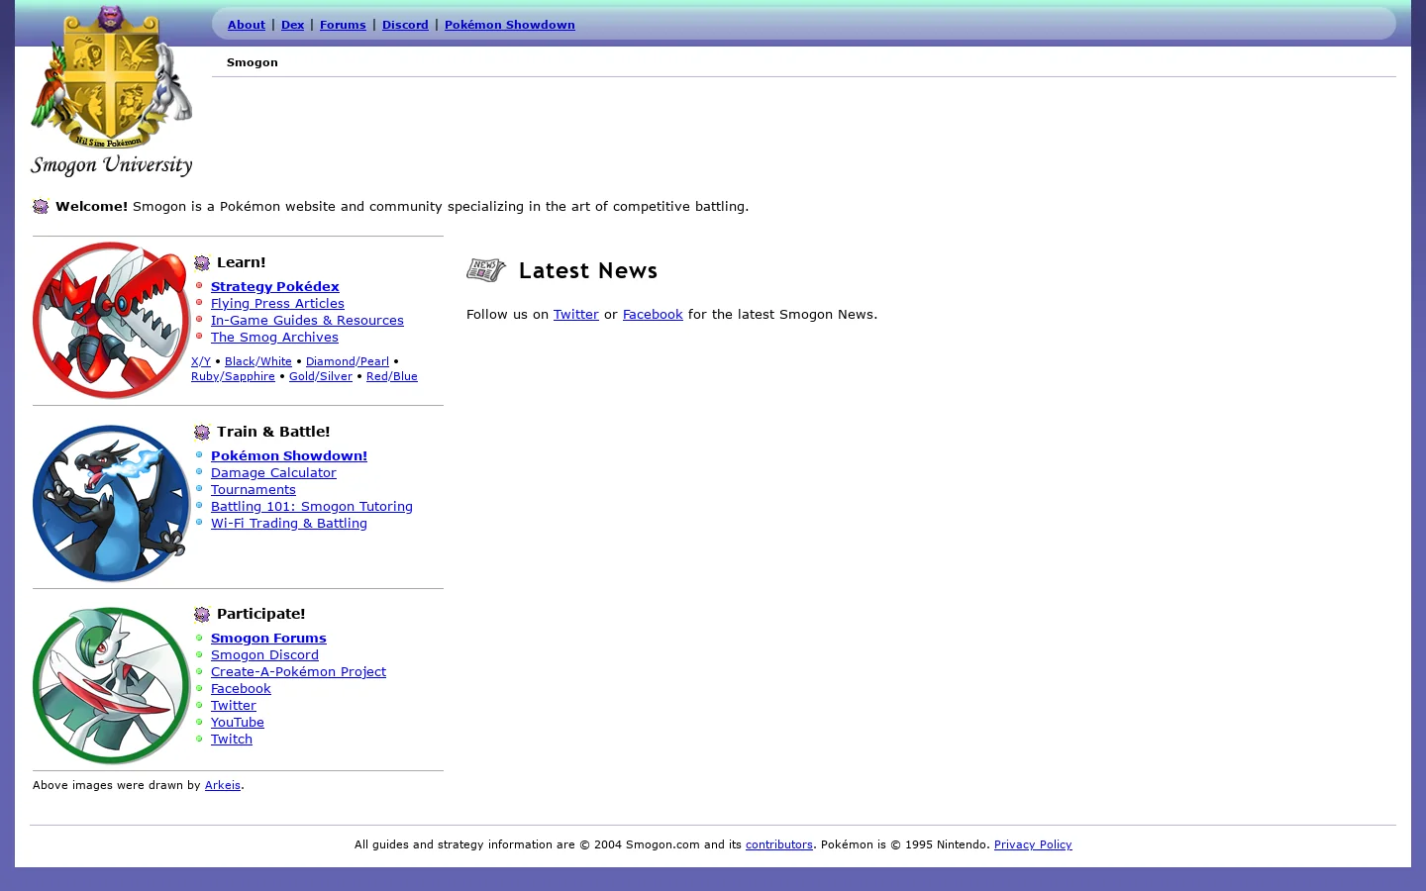Image resolution: width=1426 pixels, height=891 pixels.
Task: Open Flying Press Articles
Action: tap(277, 303)
